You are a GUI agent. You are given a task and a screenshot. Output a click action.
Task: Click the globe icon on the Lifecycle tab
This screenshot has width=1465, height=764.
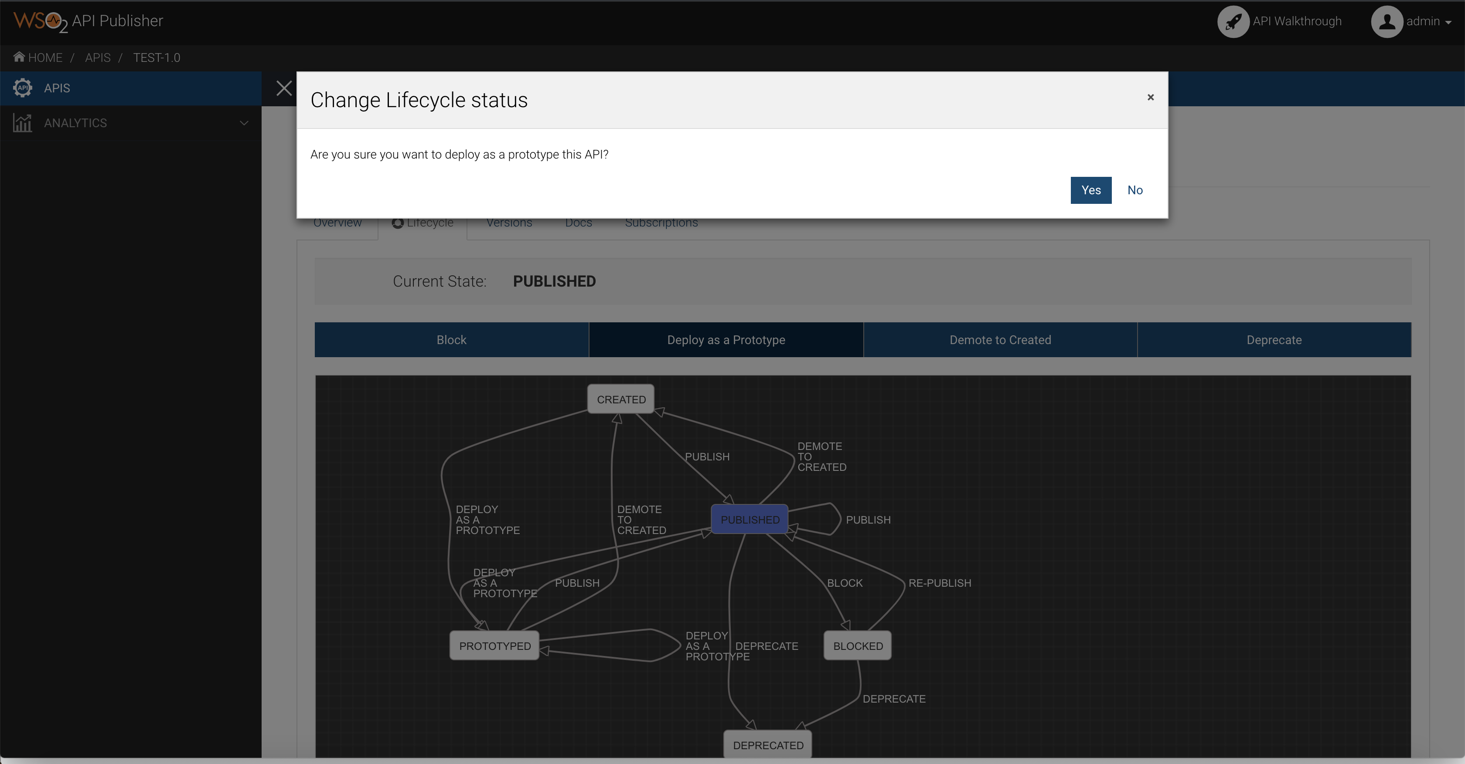[398, 223]
